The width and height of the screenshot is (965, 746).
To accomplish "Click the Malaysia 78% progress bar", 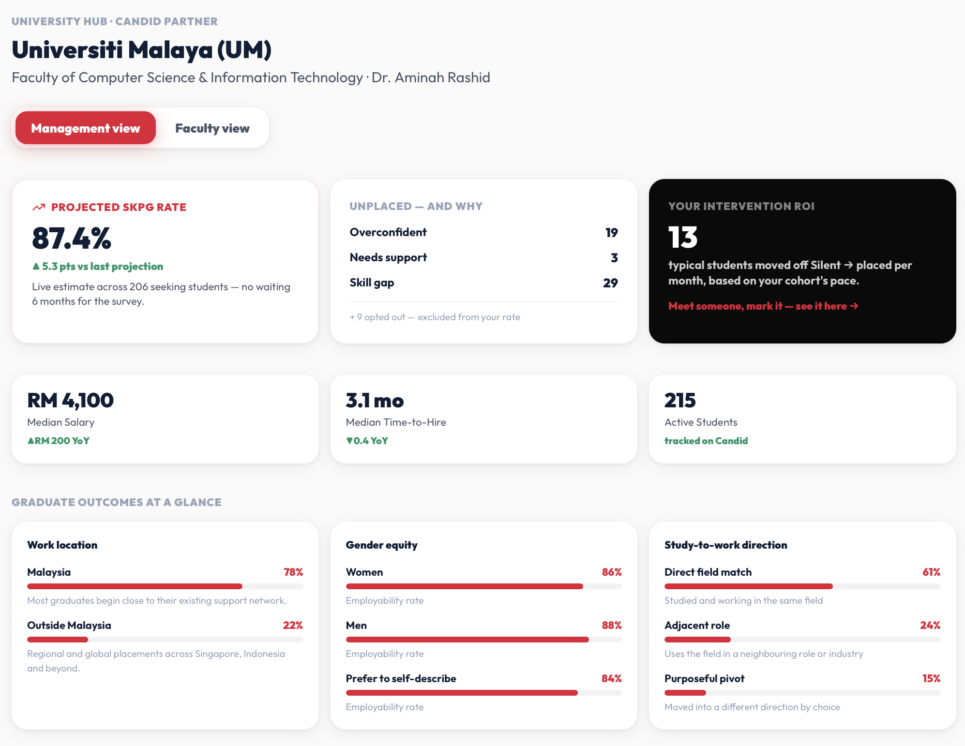I will (x=165, y=586).
